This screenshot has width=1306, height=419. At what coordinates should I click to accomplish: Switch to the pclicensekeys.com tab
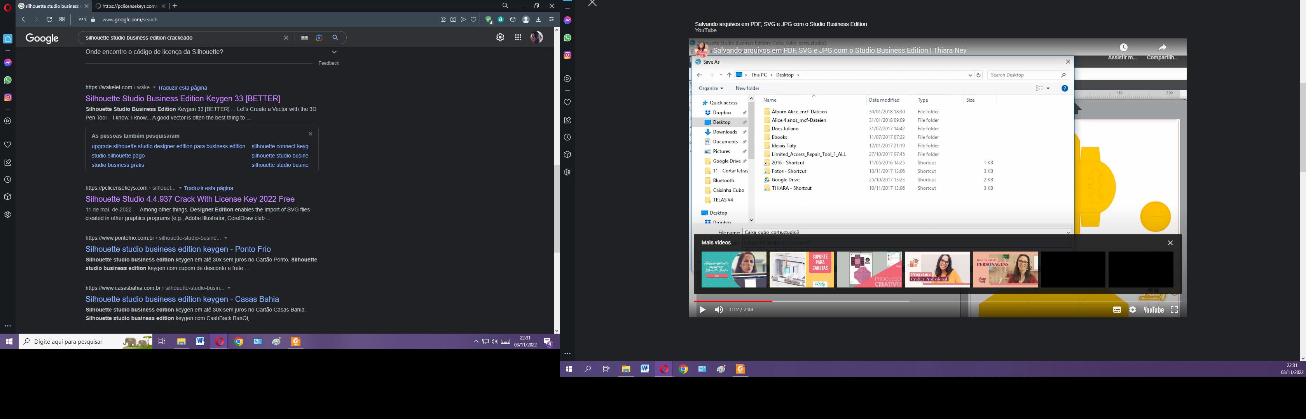[127, 6]
